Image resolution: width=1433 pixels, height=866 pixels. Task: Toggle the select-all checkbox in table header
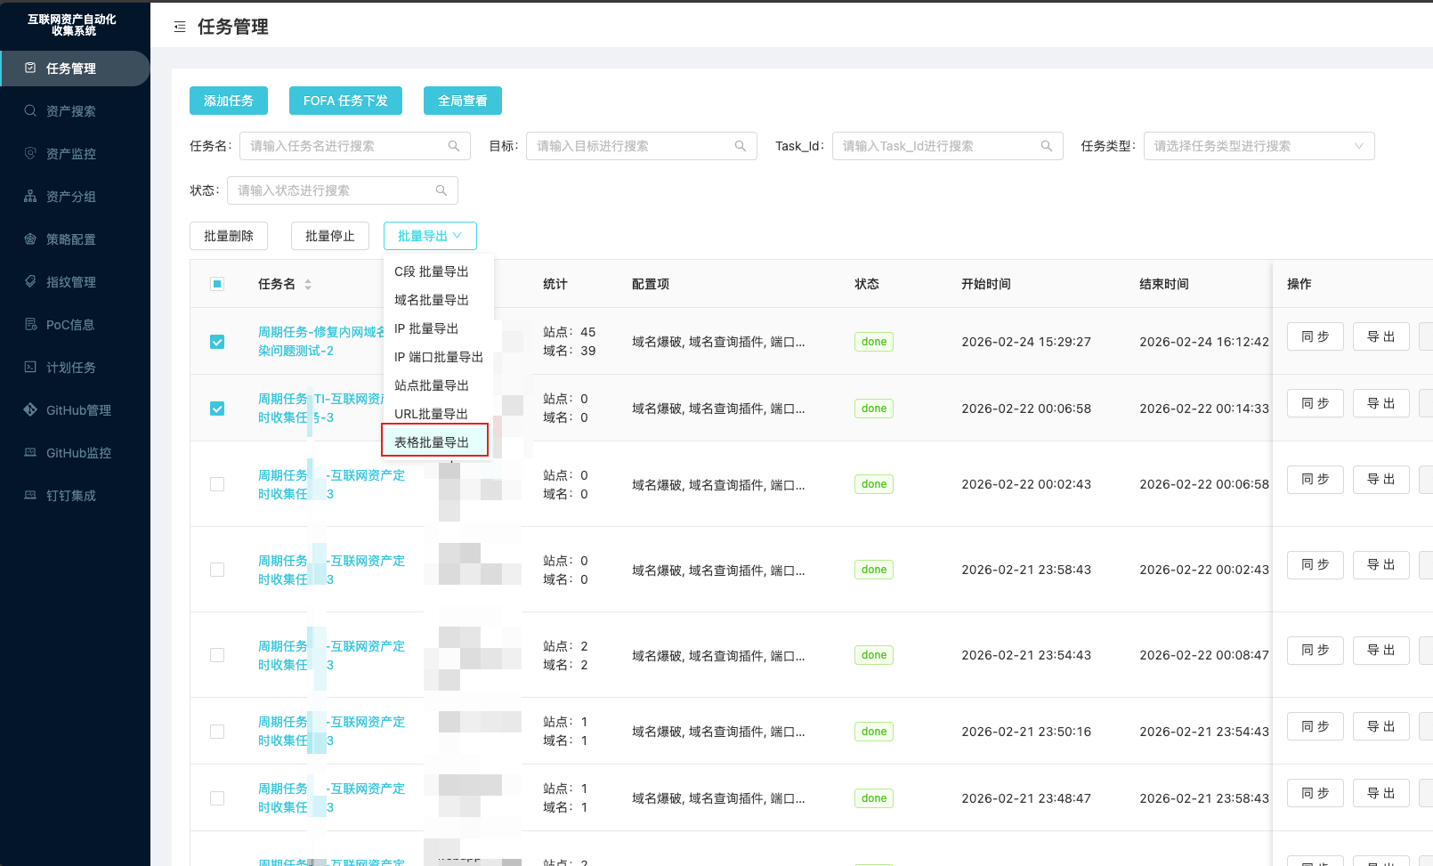[217, 284]
